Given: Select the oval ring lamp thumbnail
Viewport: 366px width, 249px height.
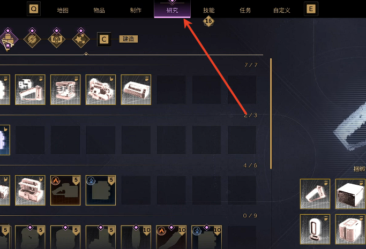Looking at the screenshot, I should 315,229.
